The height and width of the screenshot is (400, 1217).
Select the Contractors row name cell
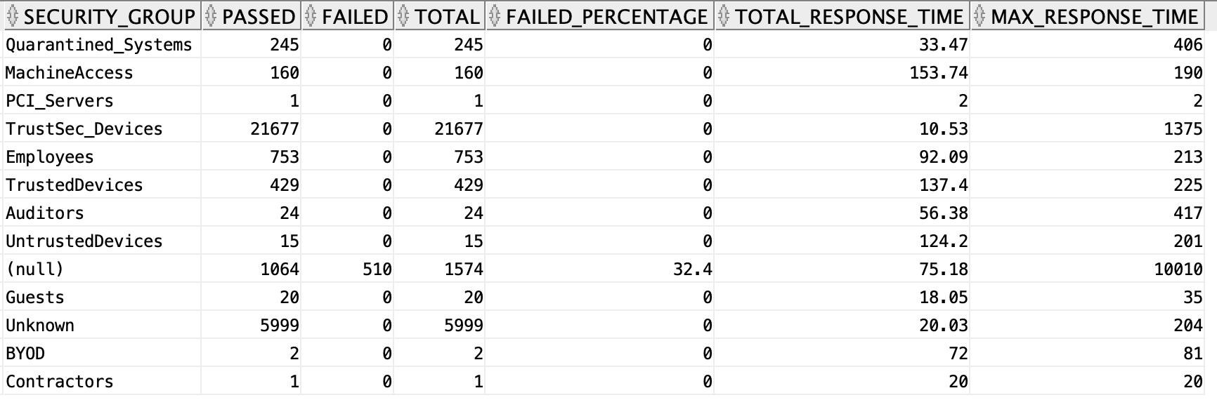pos(102,382)
